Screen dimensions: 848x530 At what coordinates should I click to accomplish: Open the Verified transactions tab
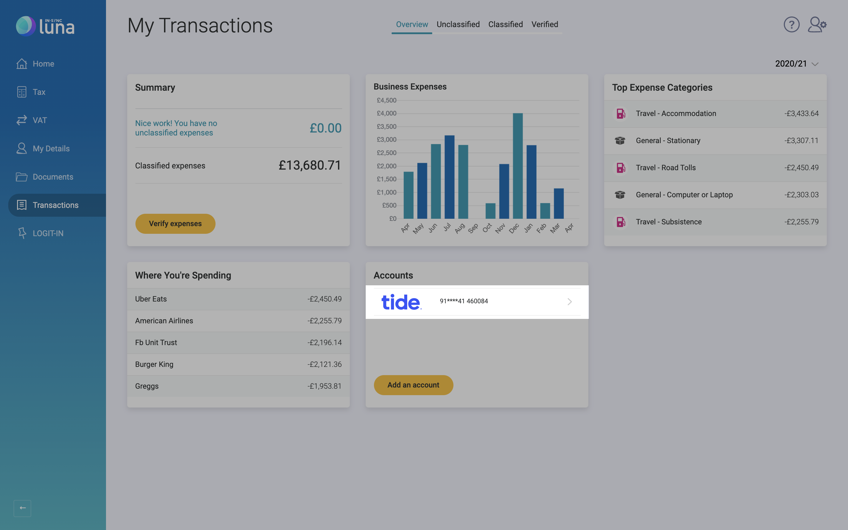coord(545,24)
